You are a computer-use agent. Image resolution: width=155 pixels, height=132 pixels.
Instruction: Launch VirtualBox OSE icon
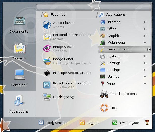(47, 85)
